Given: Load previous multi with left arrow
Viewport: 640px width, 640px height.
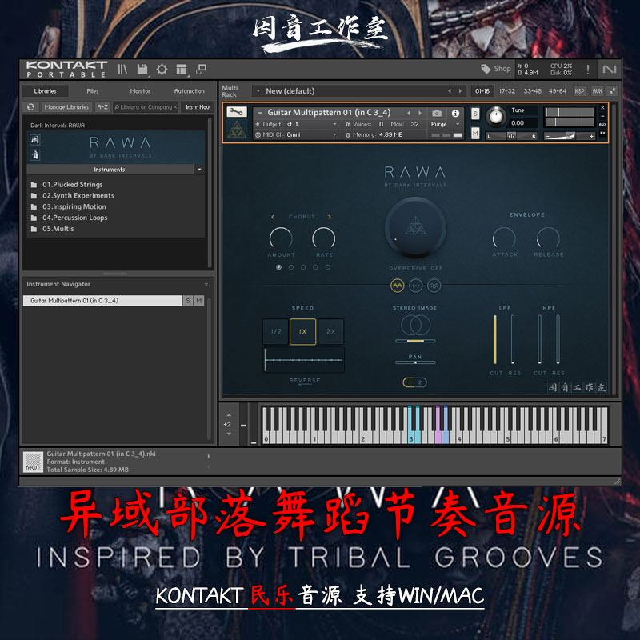Looking at the screenshot, I should coord(450,91).
